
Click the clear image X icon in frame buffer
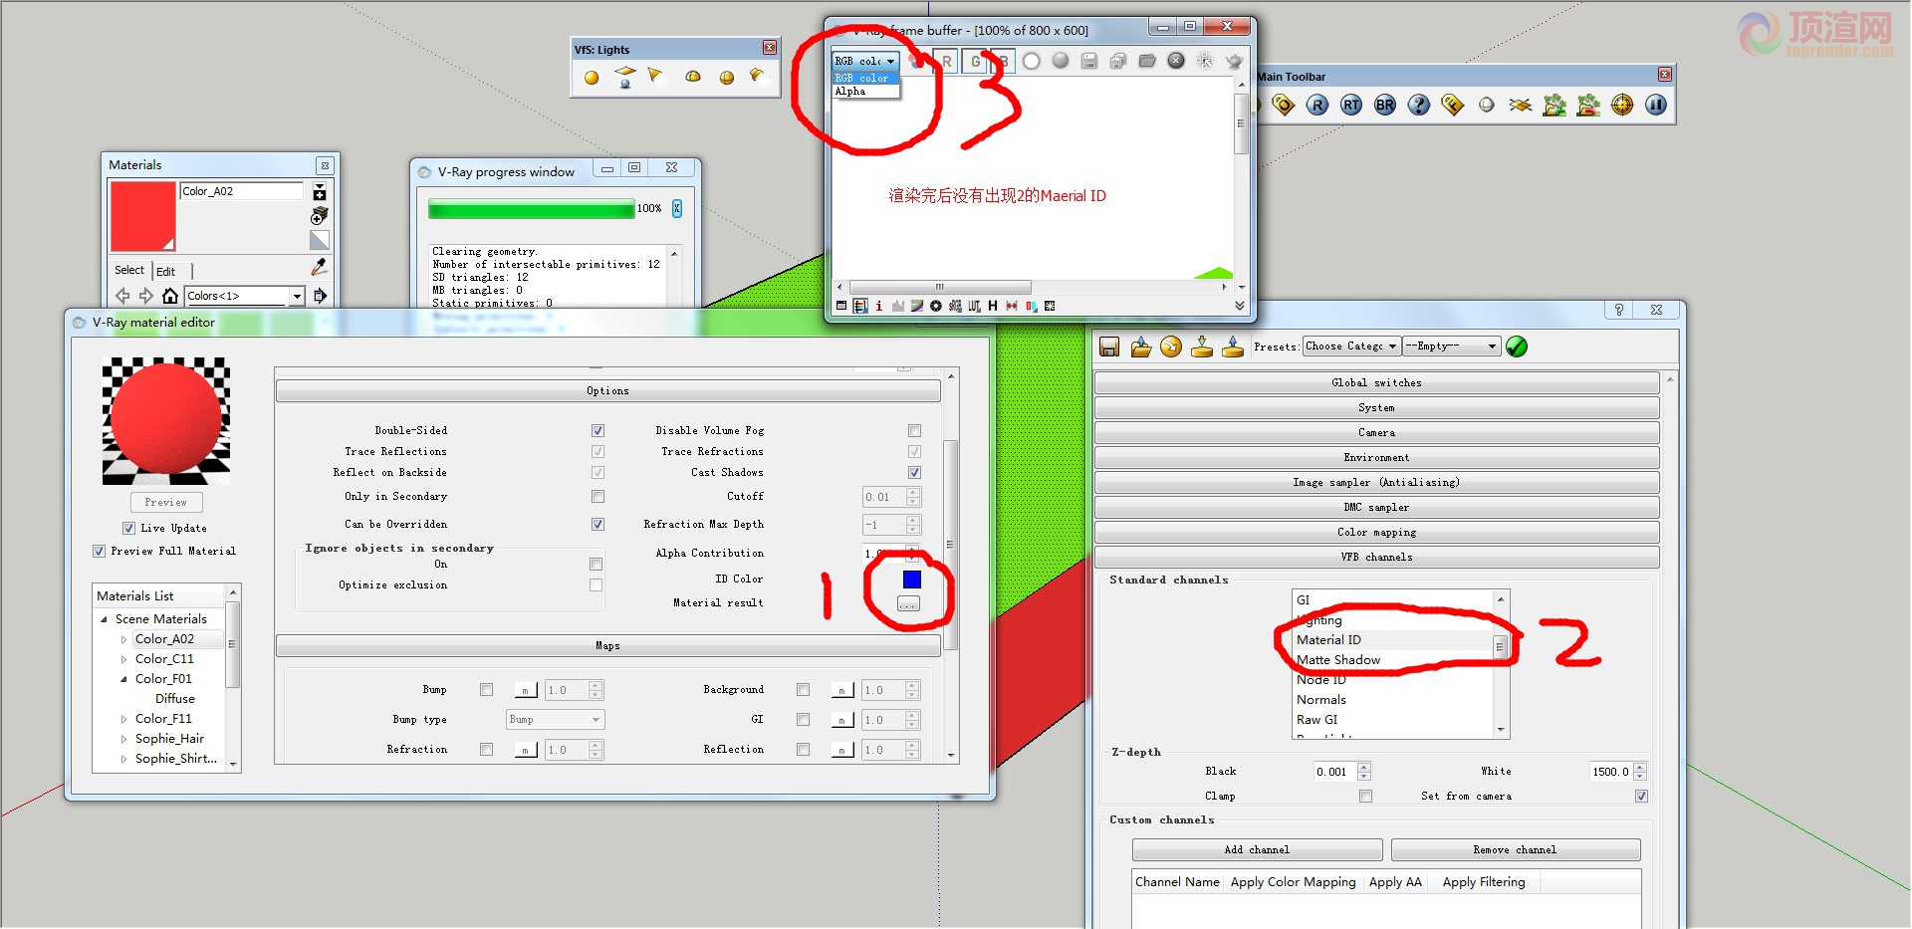(1176, 61)
